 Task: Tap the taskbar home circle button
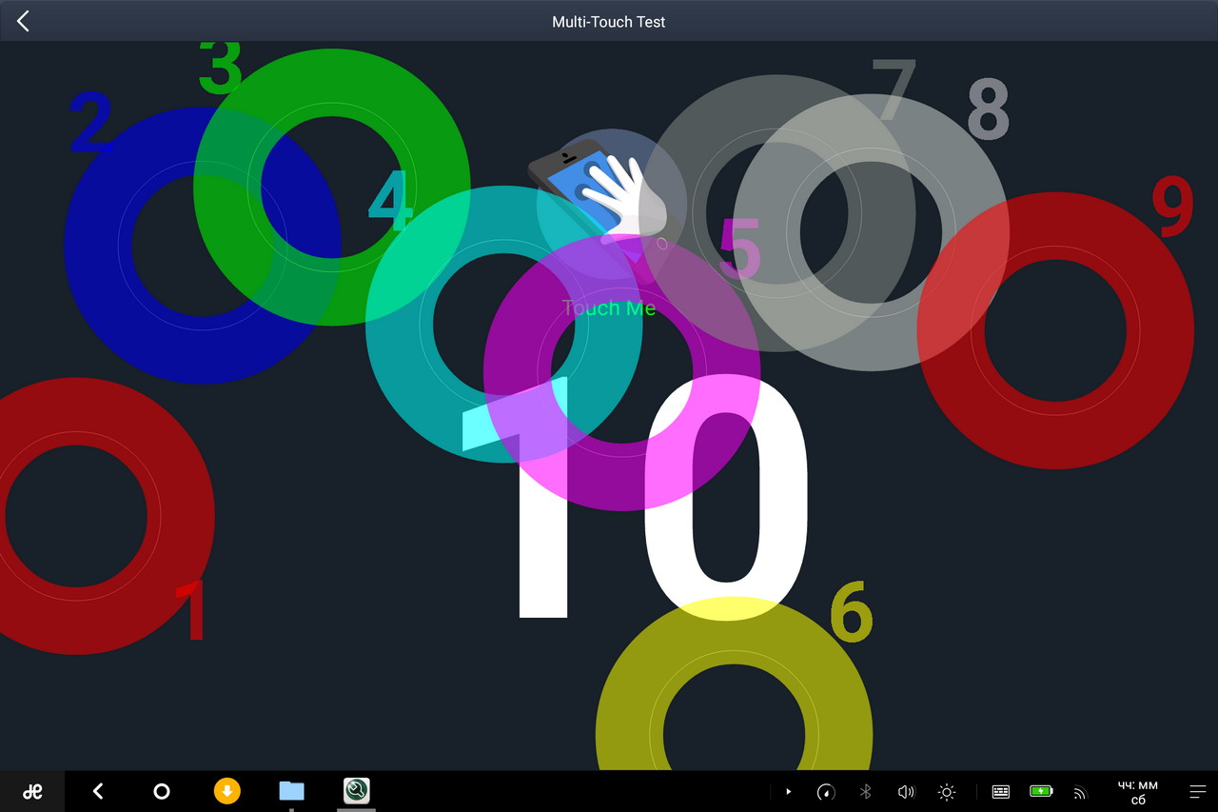tap(162, 791)
